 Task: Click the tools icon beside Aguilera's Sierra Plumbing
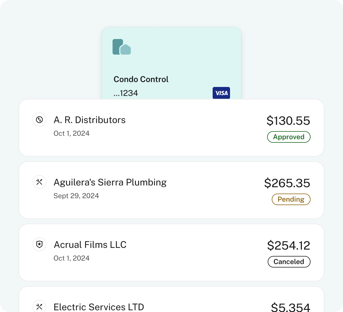pyautogui.click(x=39, y=182)
